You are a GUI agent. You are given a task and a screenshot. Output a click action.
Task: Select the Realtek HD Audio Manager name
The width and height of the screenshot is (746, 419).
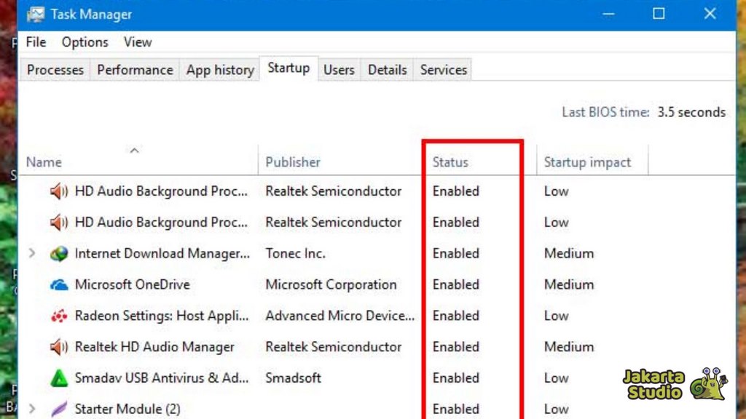[x=154, y=347]
